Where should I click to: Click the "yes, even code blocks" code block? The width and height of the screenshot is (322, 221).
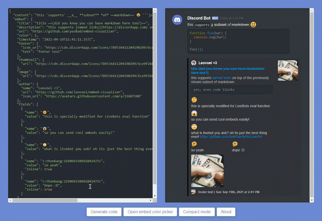232,89
